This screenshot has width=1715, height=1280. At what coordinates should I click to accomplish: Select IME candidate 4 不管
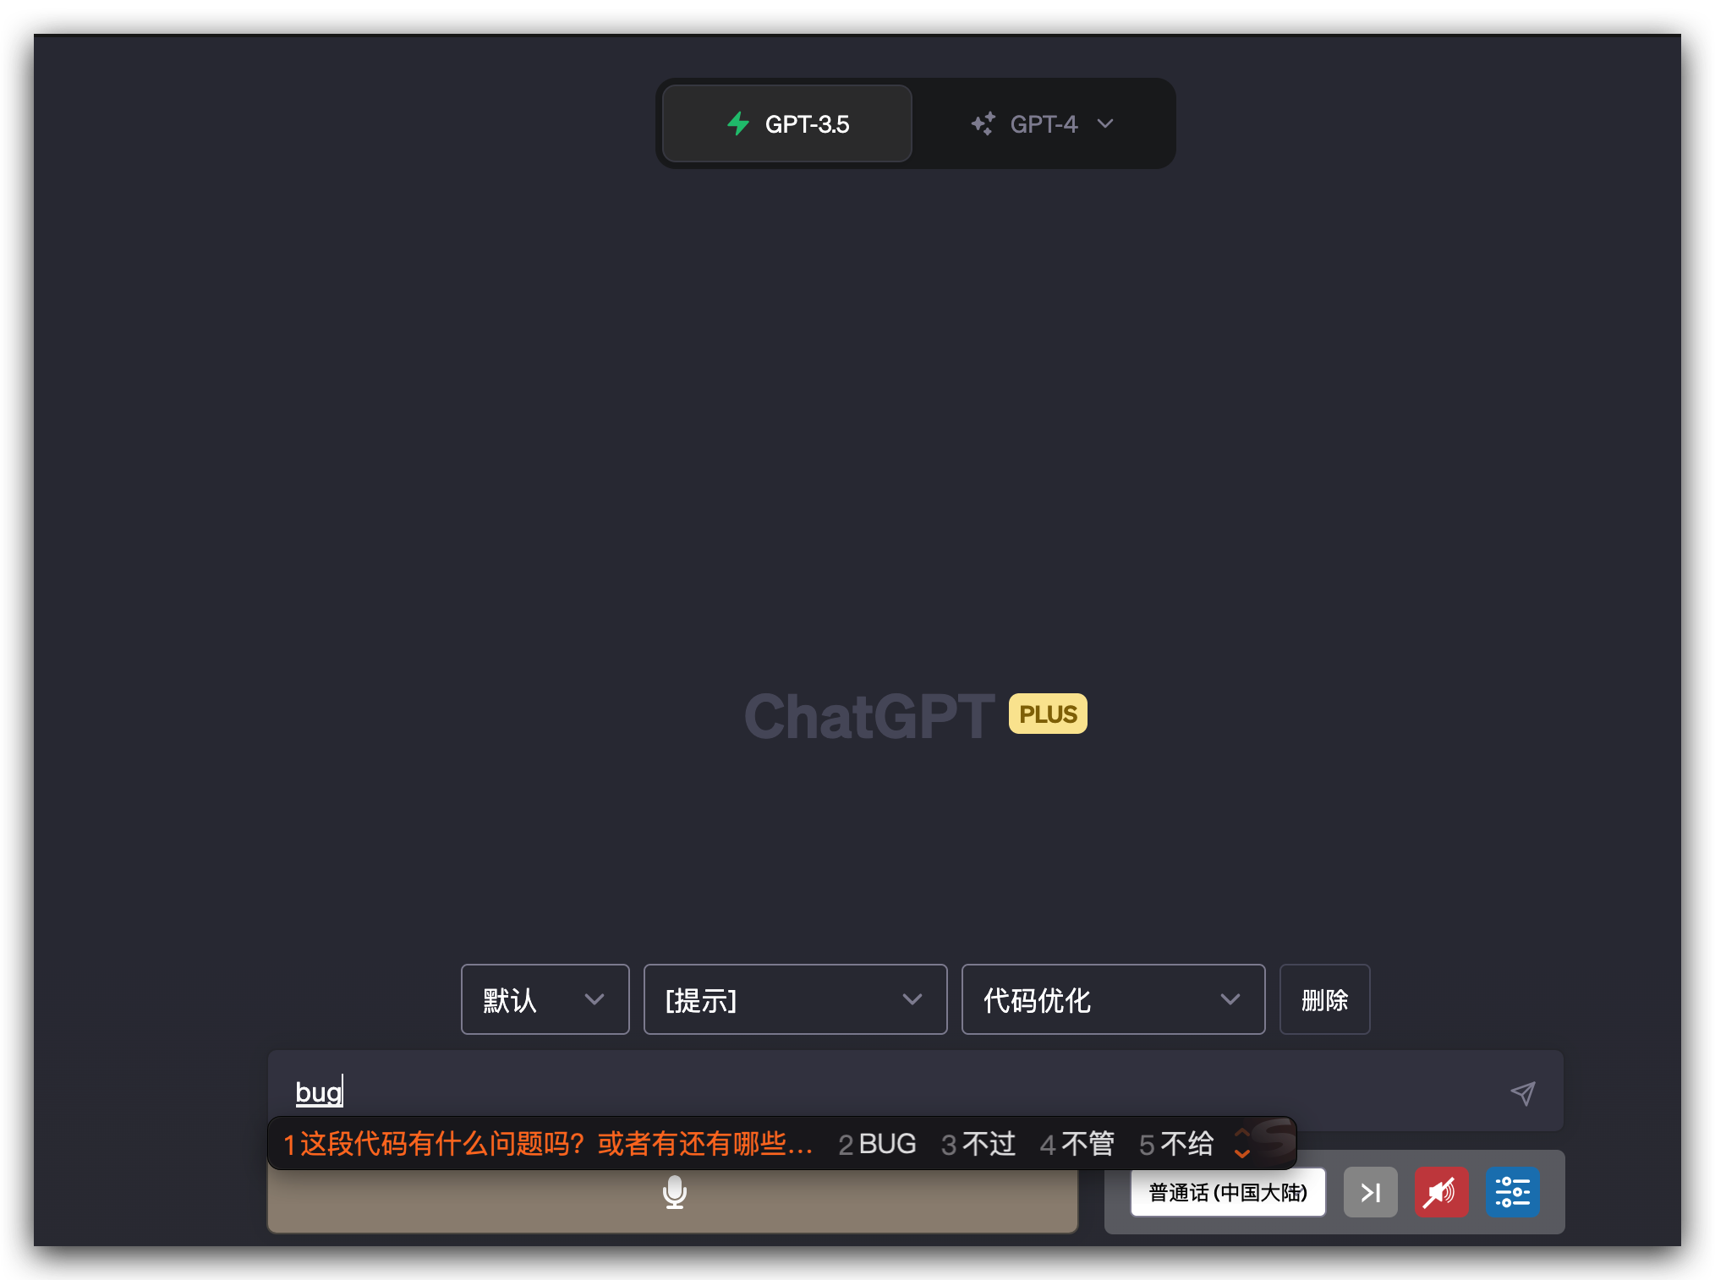coord(1077,1144)
